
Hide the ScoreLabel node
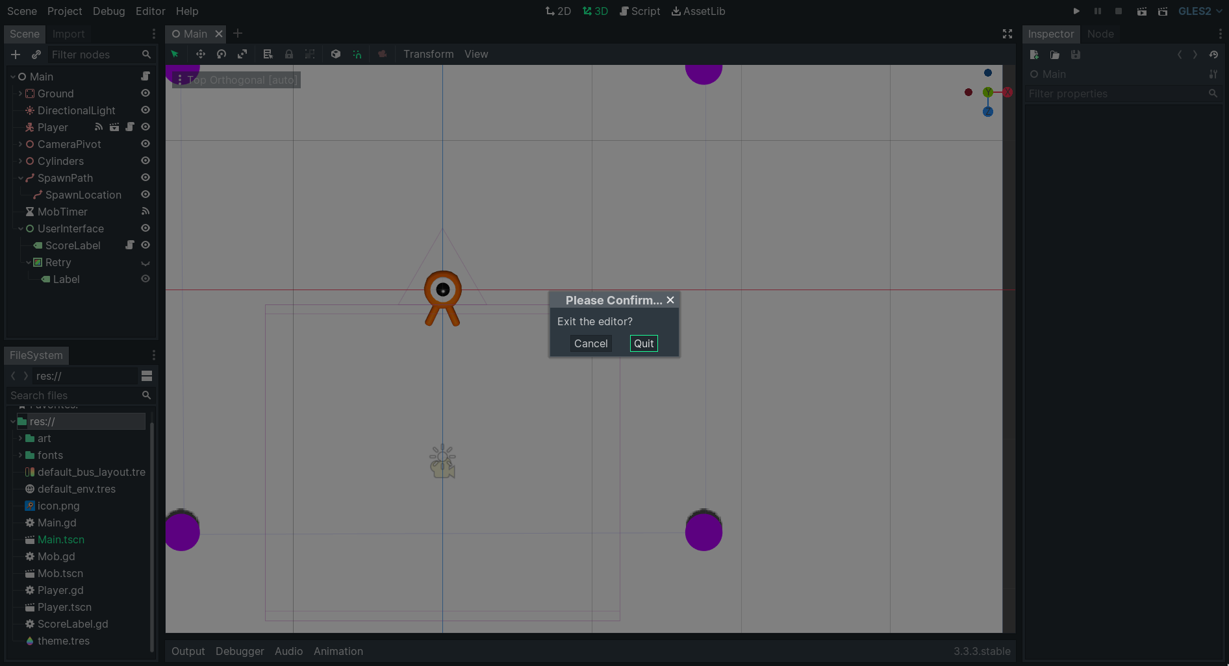pos(145,245)
